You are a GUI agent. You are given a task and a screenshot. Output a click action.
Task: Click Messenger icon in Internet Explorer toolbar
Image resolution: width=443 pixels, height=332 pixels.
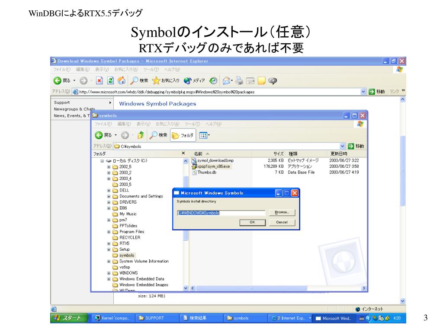click(x=273, y=81)
